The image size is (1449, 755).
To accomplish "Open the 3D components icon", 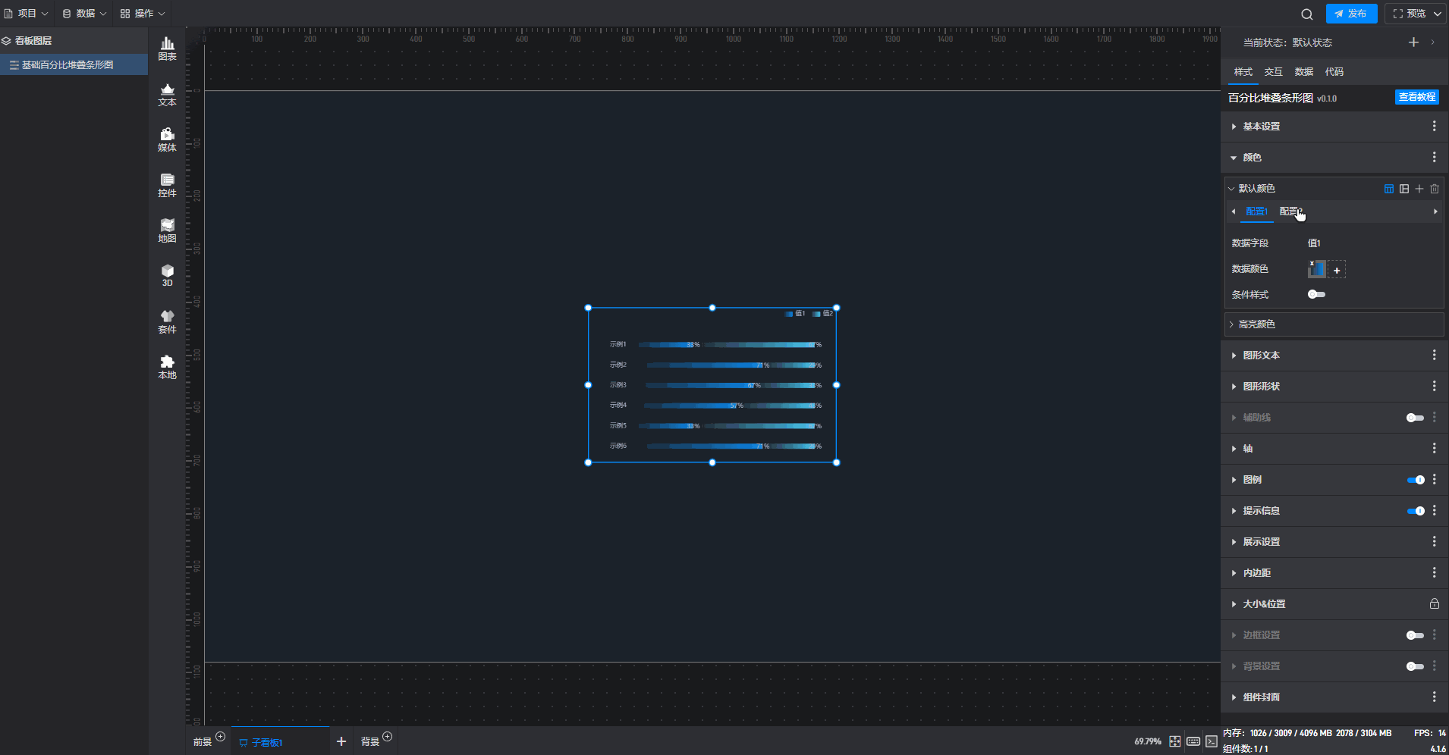I will pyautogui.click(x=167, y=275).
